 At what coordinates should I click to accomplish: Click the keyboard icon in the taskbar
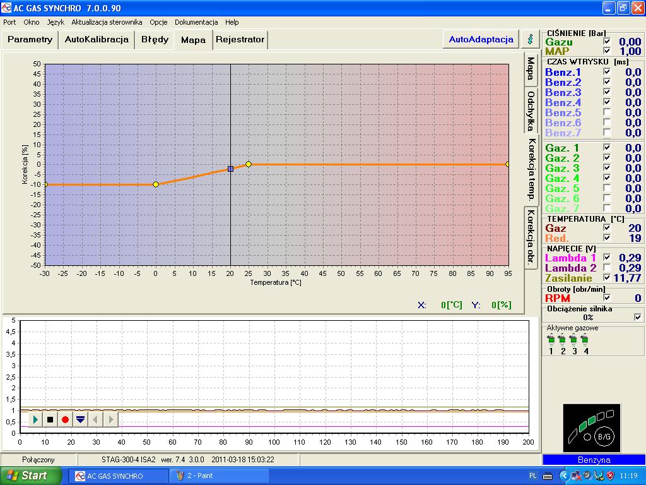point(548,476)
